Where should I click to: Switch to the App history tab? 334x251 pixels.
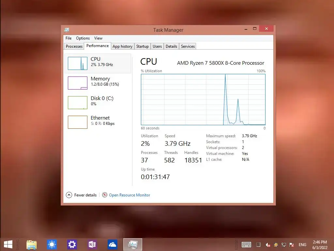[x=123, y=46]
